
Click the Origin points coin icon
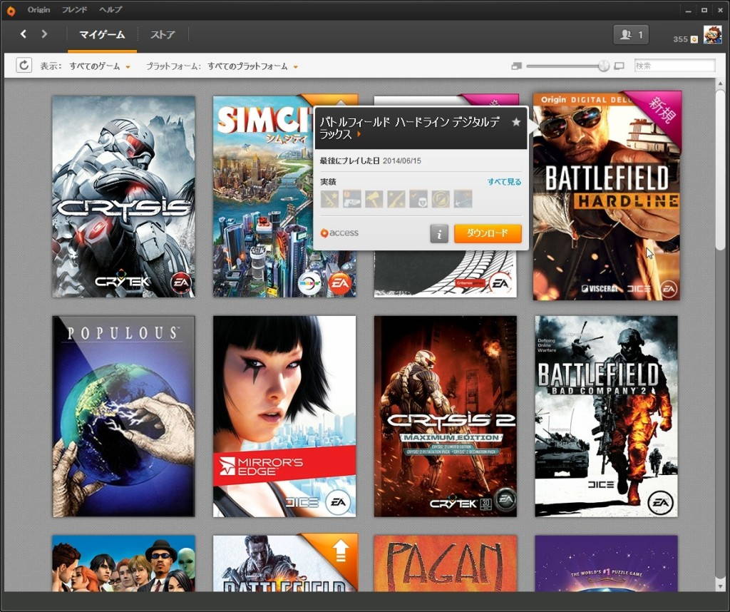tap(694, 39)
